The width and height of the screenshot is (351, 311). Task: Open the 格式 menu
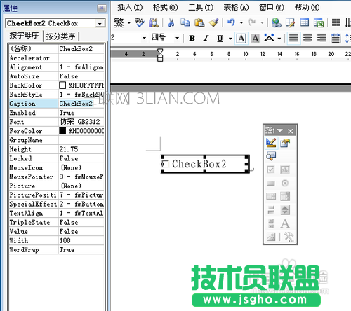click(x=165, y=7)
